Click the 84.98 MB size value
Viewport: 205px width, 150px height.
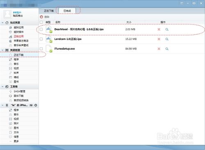tap(131, 49)
